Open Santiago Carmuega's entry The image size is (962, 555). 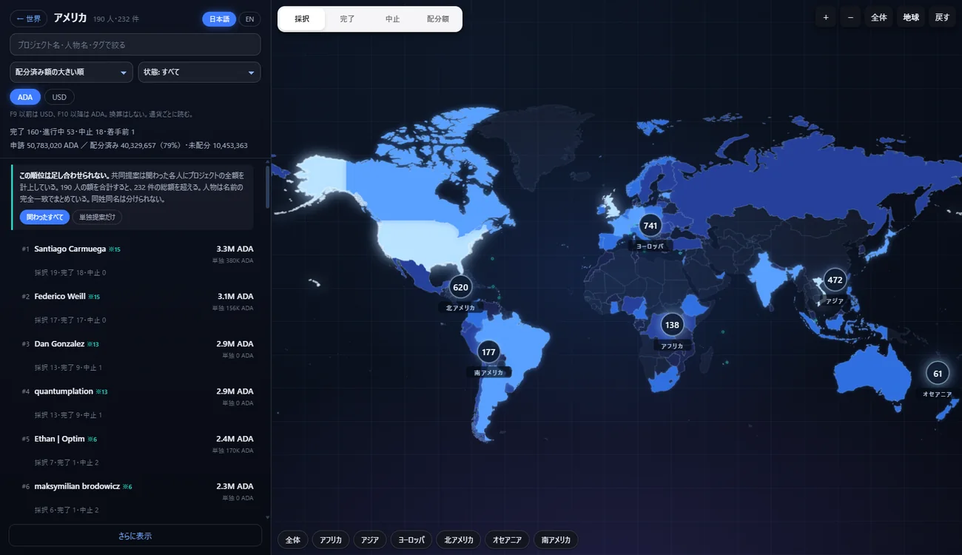tap(138, 260)
